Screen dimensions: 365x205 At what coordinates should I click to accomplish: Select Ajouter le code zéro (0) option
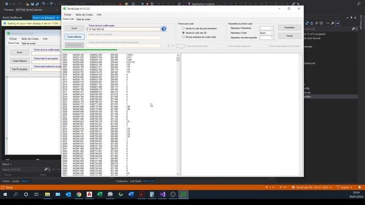183,33
